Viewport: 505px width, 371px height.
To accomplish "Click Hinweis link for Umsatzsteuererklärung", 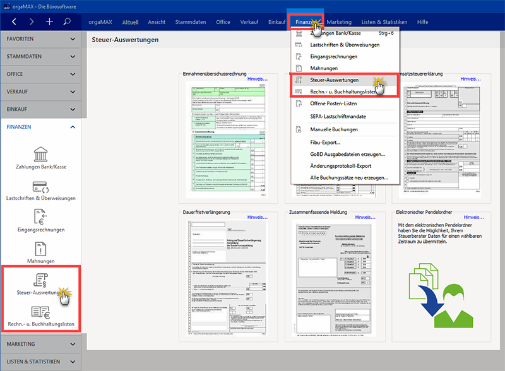I will [470, 79].
